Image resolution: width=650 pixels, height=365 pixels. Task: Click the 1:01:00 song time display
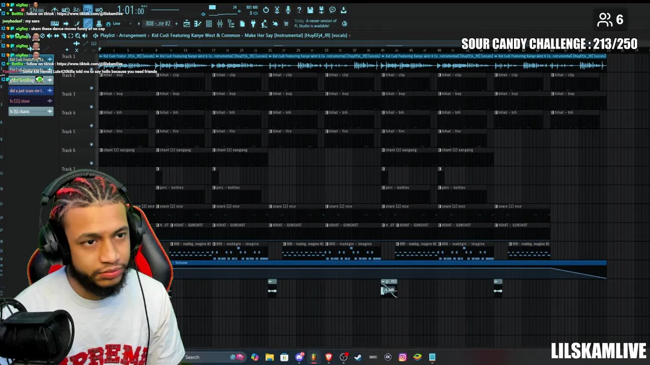point(131,10)
